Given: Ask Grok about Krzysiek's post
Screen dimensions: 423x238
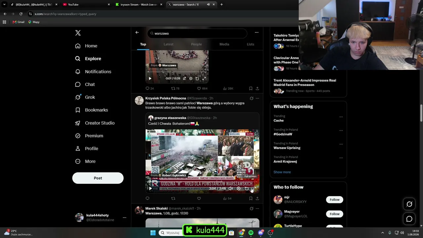Looking at the screenshot, I should (251, 99).
